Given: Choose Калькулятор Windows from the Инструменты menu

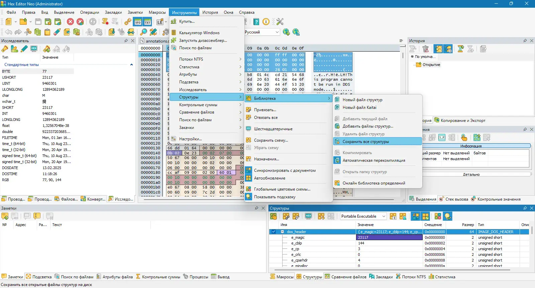Looking at the screenshot, I should tap(207, 33).
